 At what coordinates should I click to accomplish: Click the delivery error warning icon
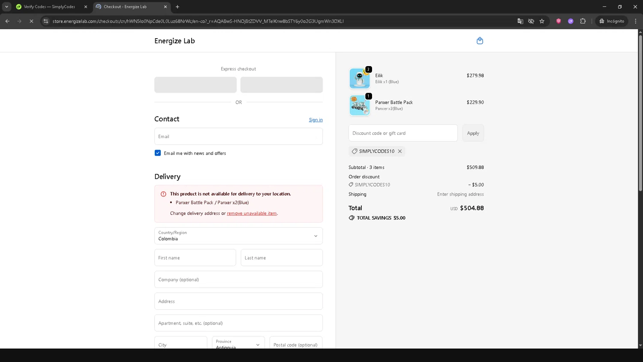coord(163,194)
